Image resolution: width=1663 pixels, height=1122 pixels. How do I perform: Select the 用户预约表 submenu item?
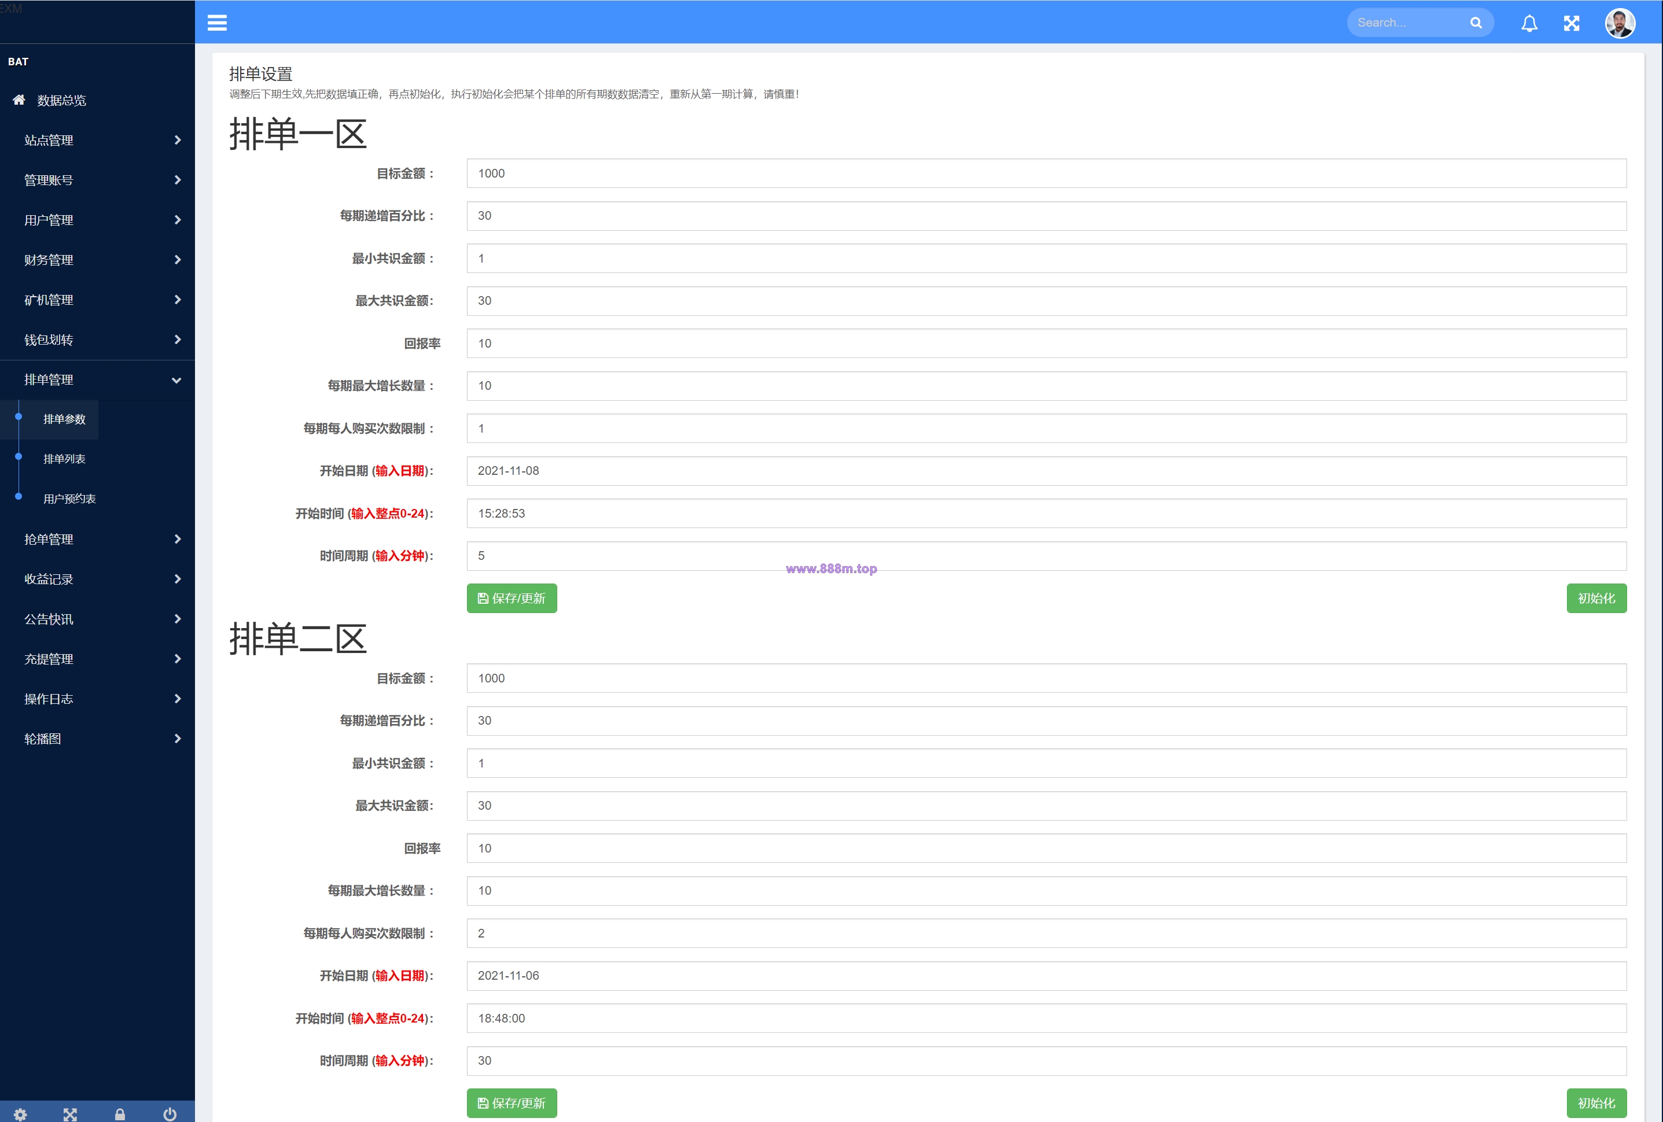69,499
